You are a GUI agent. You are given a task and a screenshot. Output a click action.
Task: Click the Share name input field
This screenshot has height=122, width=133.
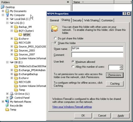tap(97, 49)
